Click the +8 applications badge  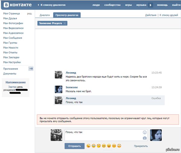31,69
